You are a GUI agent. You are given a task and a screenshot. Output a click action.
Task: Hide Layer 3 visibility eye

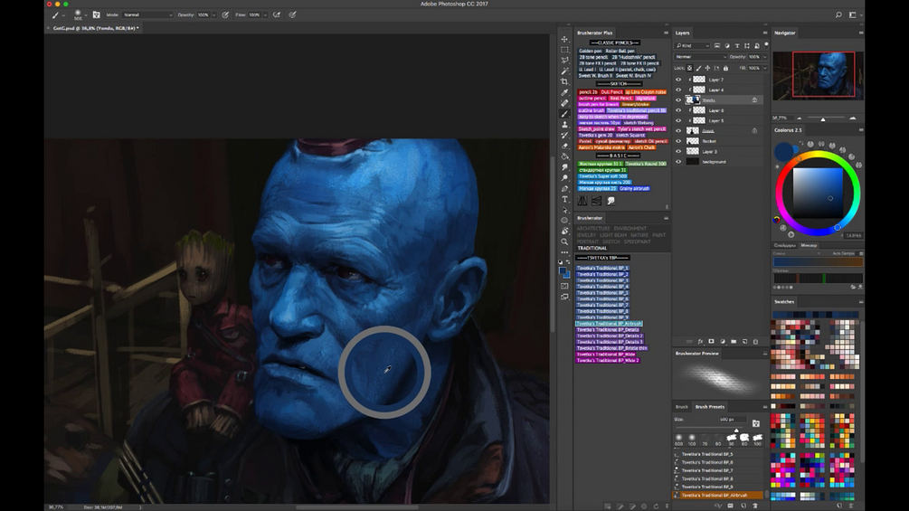678,151
